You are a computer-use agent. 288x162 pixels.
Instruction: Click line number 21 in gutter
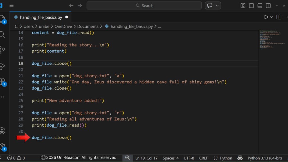click(21, 76)
